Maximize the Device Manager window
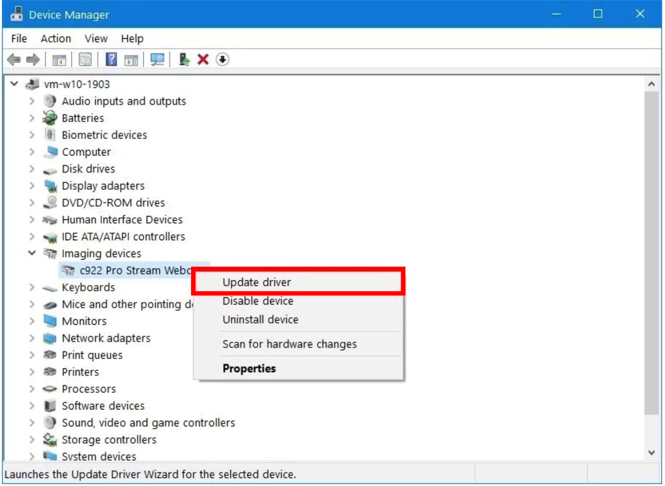The image size is (665, 486). pos(598,14)
